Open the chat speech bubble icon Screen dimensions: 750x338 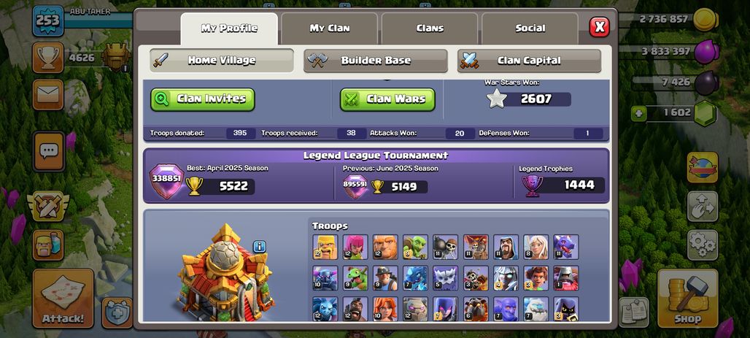(x=49, y=152)
